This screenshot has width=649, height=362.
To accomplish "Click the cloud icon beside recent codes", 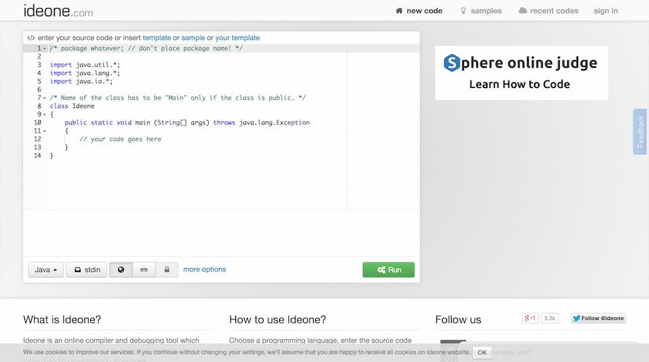I will 523,11.
